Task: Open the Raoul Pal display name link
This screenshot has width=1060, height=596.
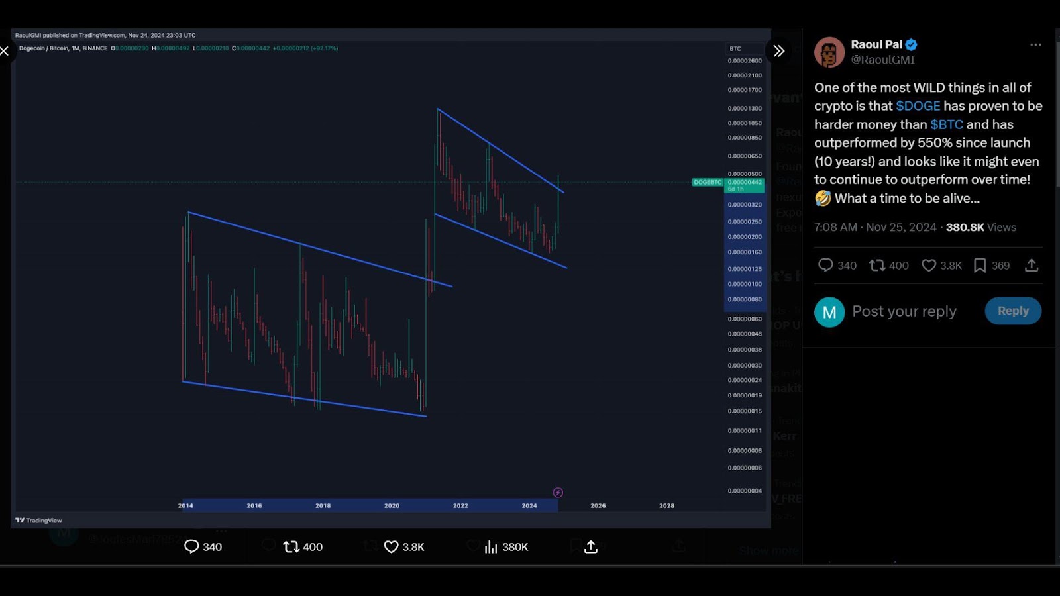Action: click(x=876, y=44)
